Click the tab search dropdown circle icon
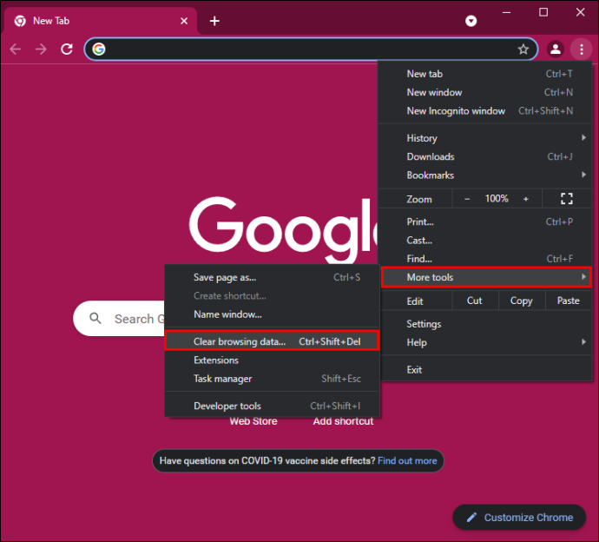Image resolution: width=599 pixels, height=542 pixels. 471,21
